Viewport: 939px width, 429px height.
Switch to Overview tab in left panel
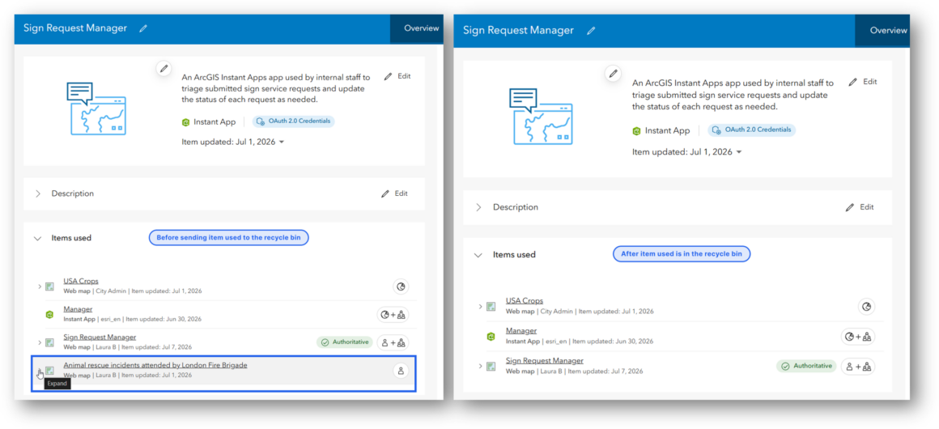tap(421, 28)
